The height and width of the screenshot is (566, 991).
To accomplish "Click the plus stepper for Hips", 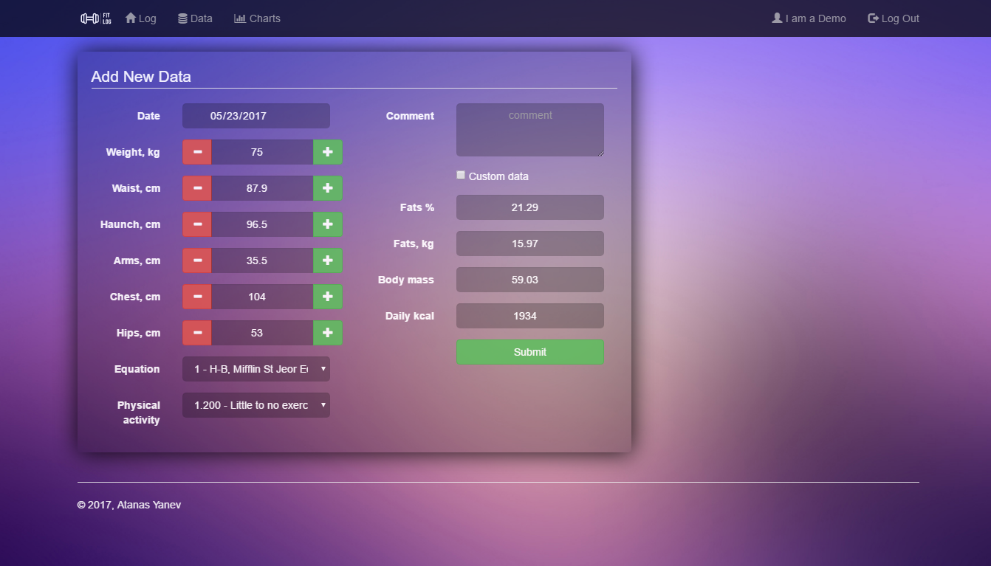I will (327, 333).
